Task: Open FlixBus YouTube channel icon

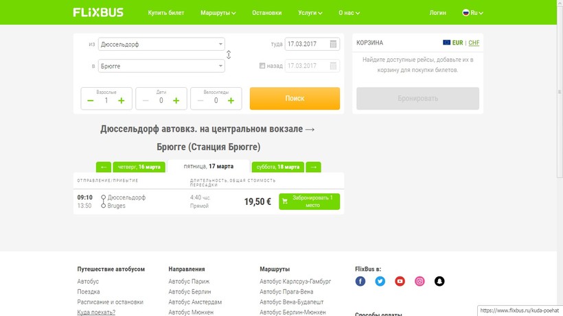Action: (x=400, y=281)
